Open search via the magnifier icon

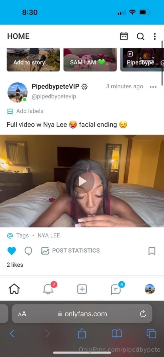tap(140, 36)
